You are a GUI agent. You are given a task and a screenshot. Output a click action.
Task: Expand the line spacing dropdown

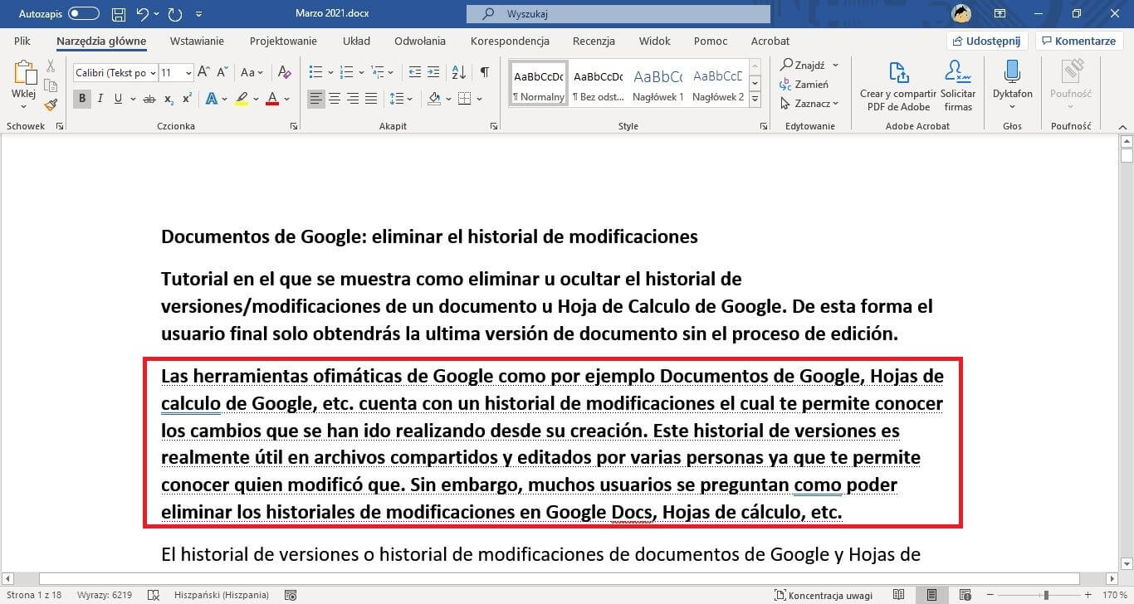pos(409,99)
